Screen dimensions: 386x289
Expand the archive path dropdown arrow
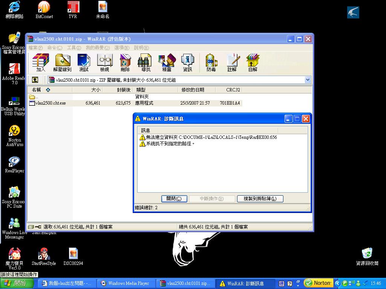tap(308, 80)
